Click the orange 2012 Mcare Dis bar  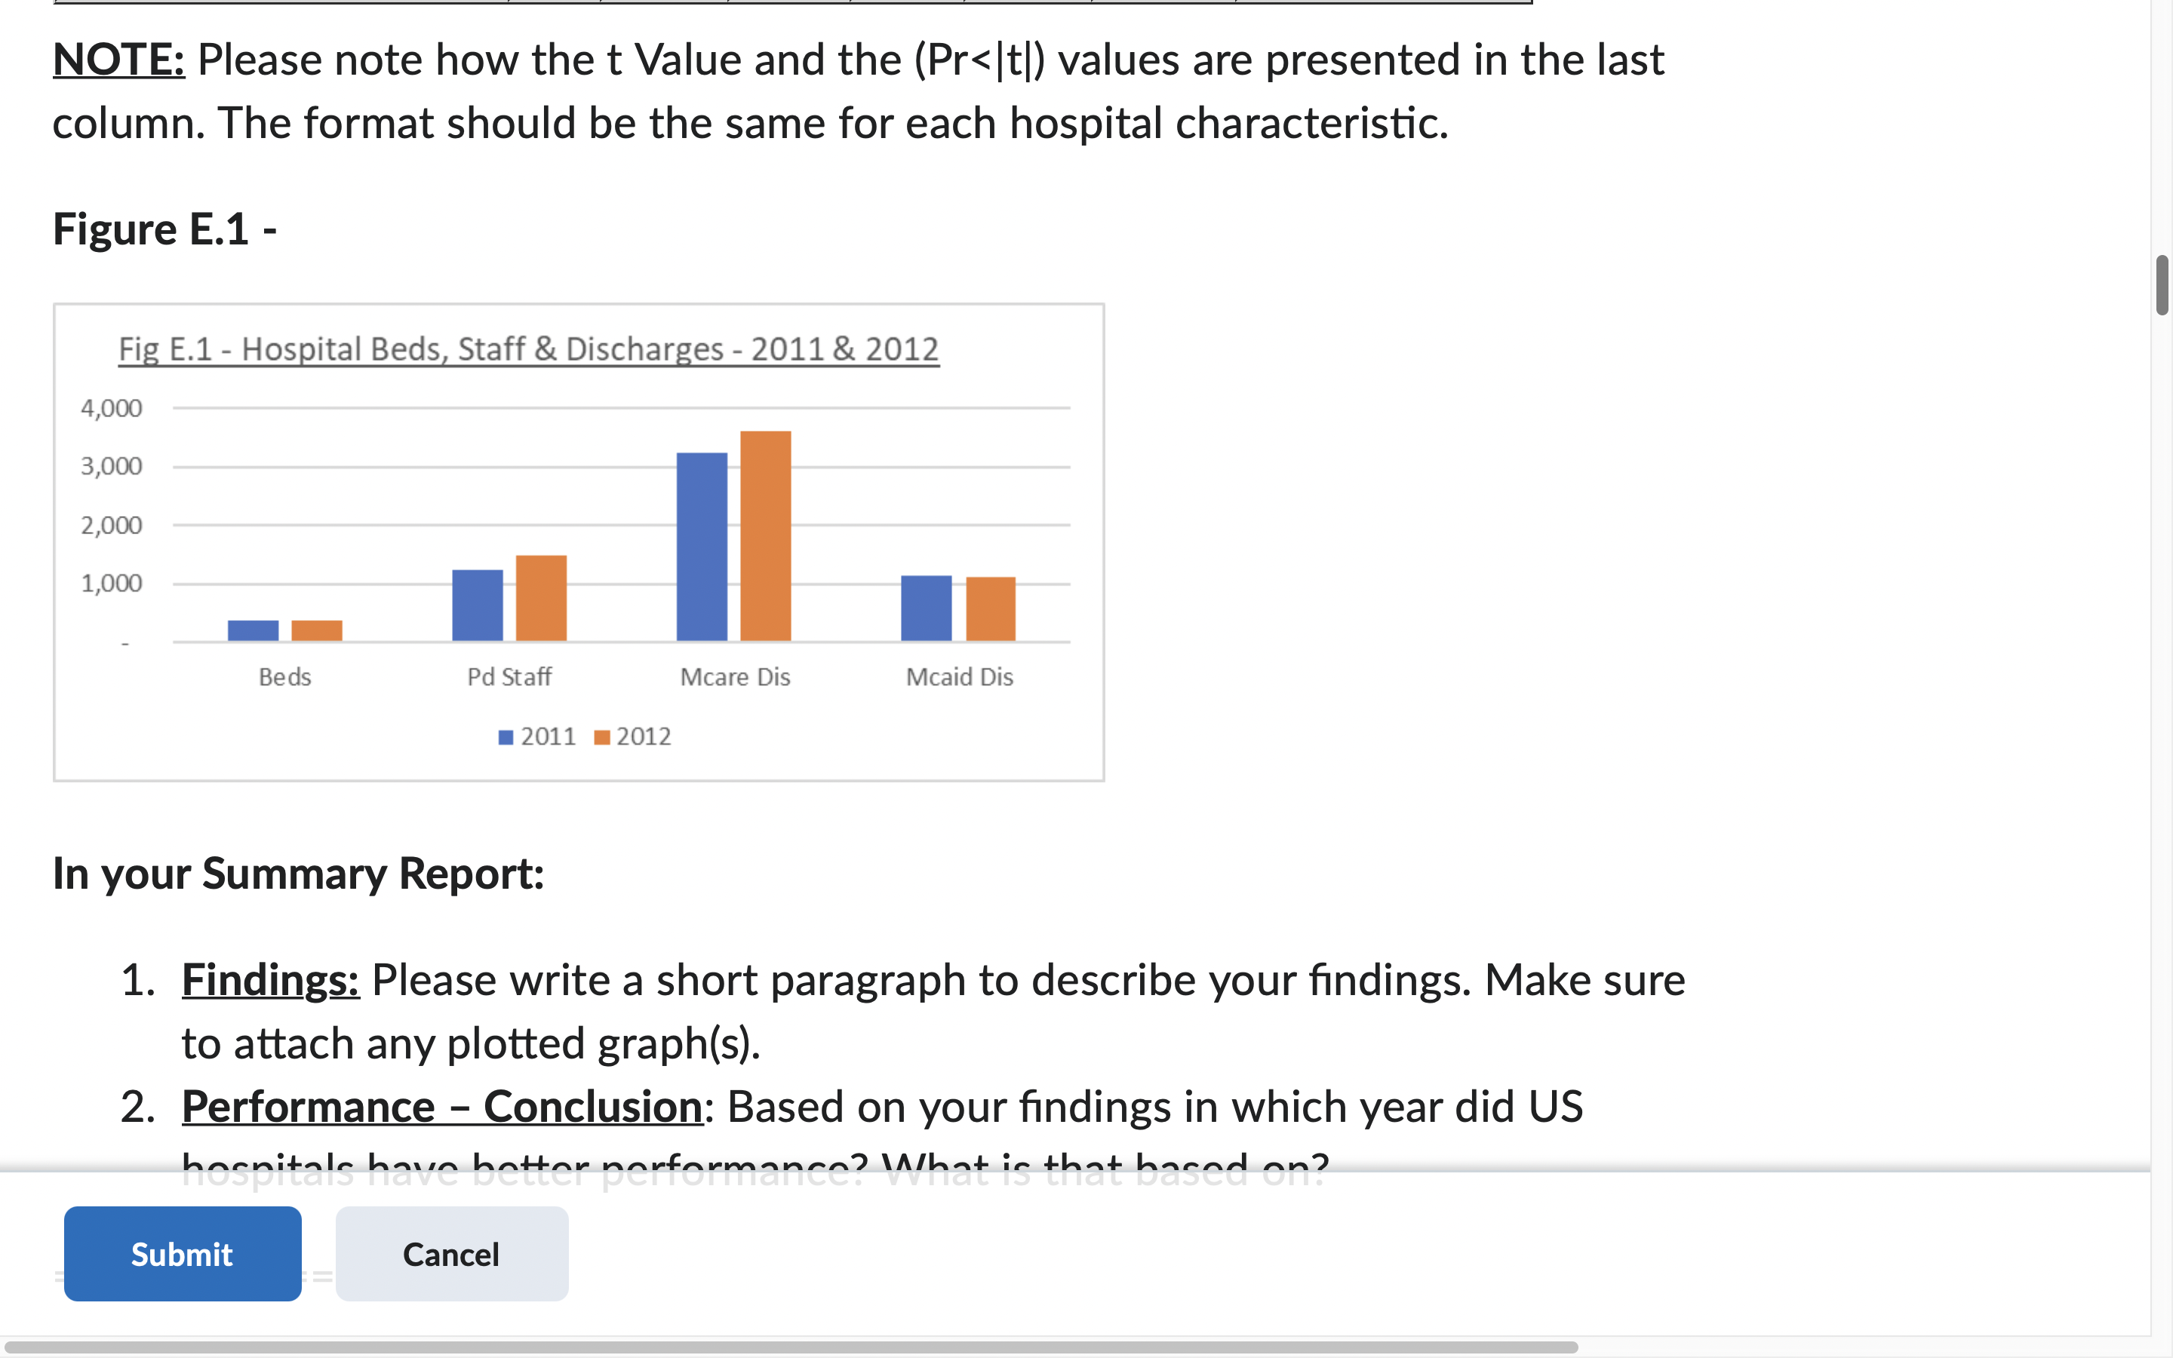tap(765, 536)
